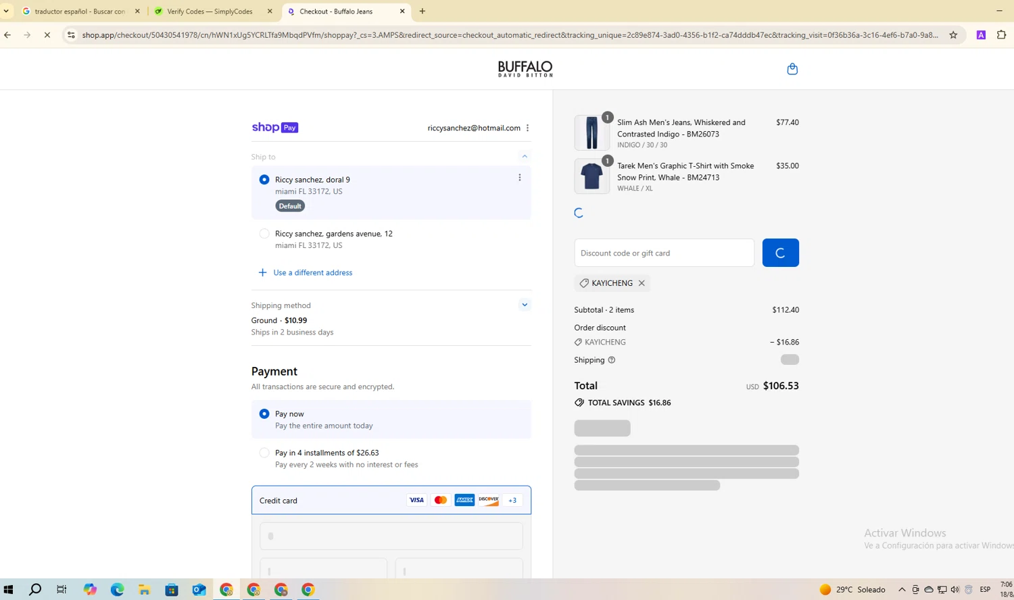Open Windows Start menu

(8, 590)
